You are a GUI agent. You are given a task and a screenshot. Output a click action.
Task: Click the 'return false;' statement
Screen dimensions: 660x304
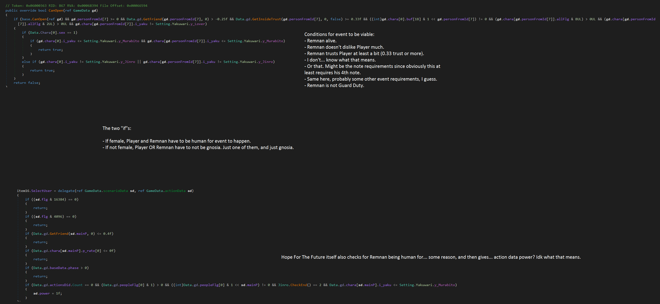point(27,83)
